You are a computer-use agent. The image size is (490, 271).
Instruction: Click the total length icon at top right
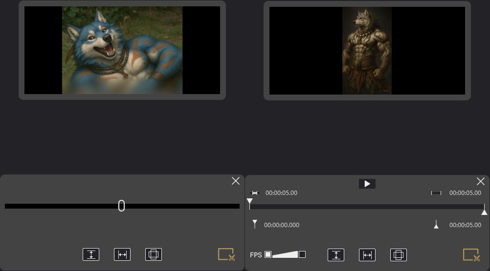436,193
